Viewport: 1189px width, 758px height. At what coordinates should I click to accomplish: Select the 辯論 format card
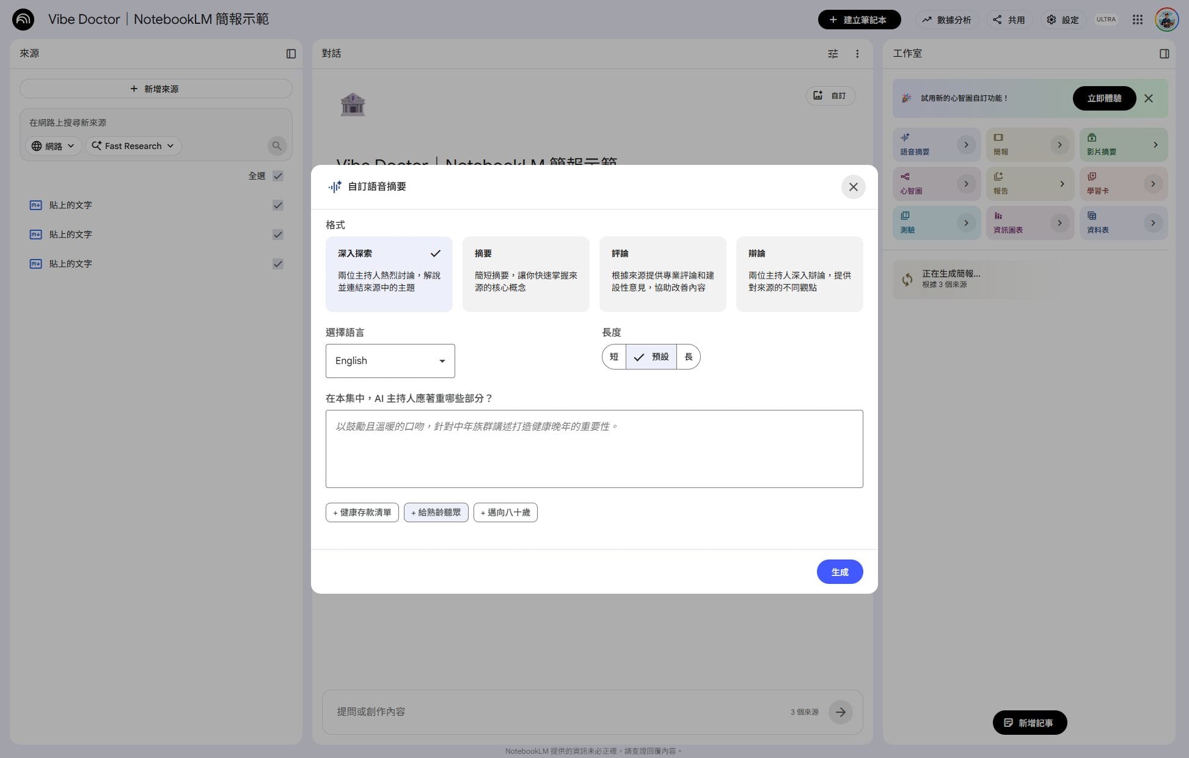(x=800, y=274)
